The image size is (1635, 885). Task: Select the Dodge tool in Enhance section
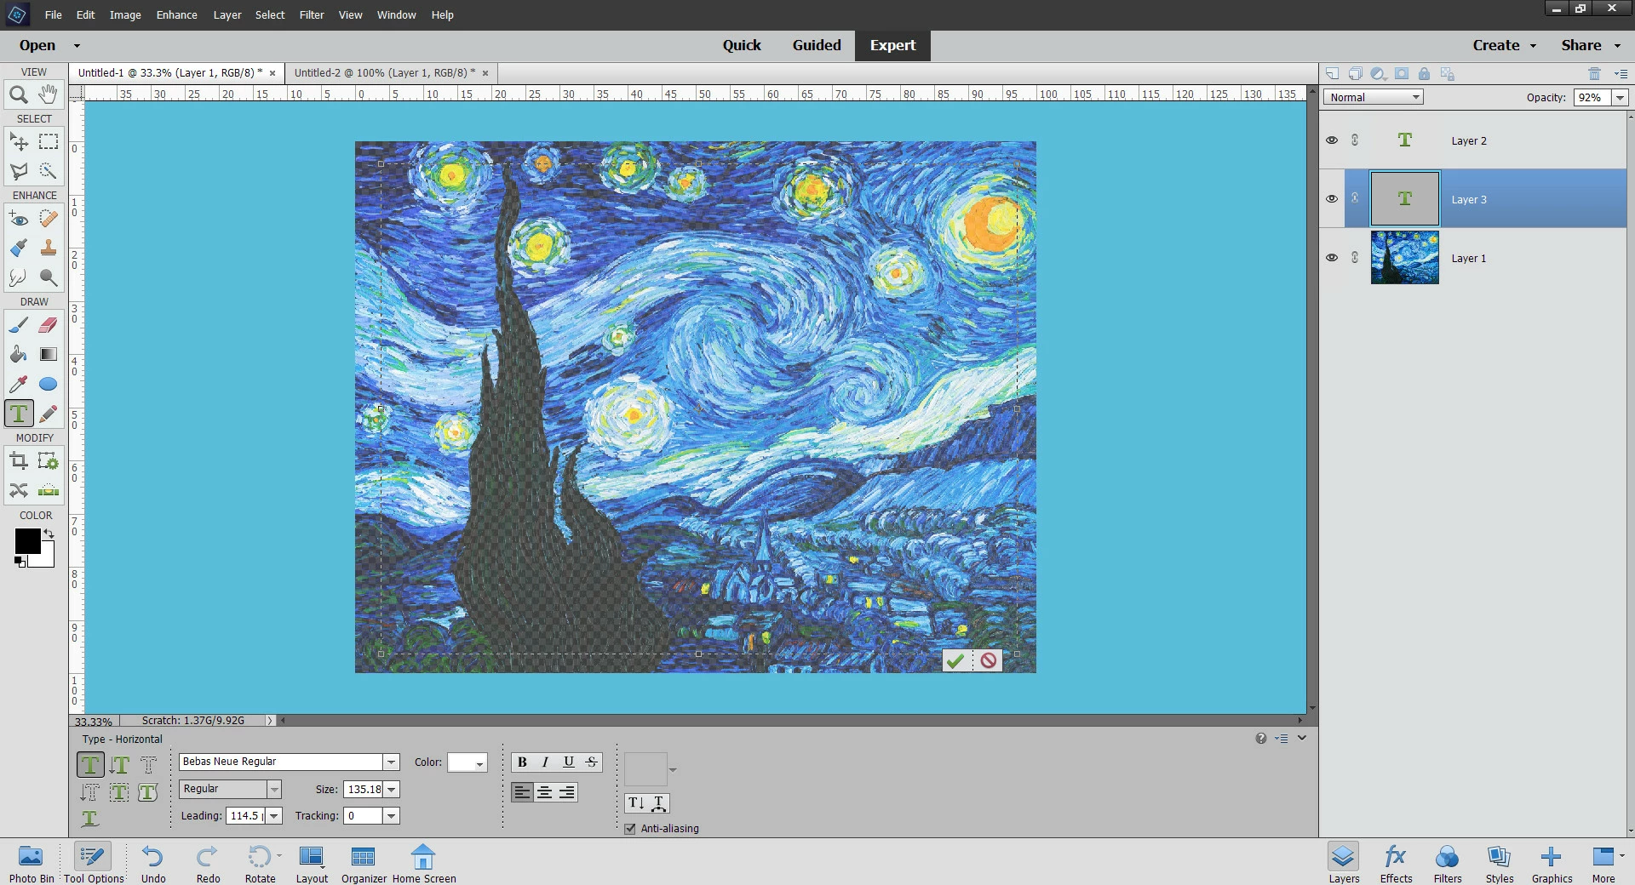49,277
